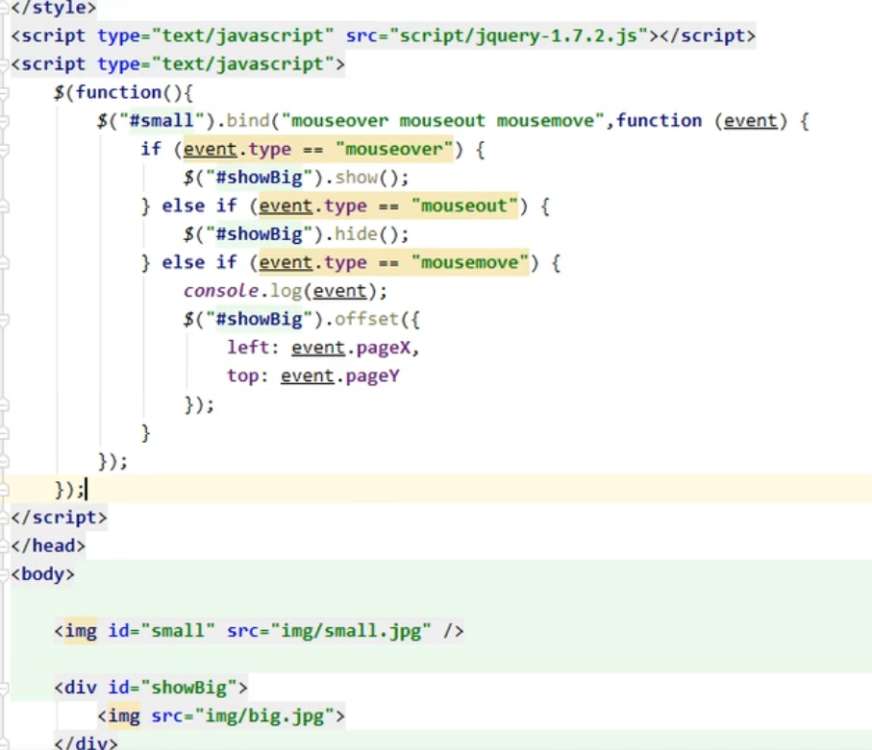Click "#showBig" on the offset line
The image size is (872, 750).
(x=259, y=319)
